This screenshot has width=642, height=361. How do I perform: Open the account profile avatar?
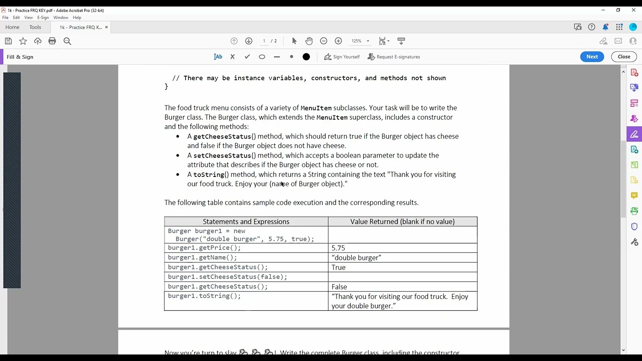tap(633, 27)
